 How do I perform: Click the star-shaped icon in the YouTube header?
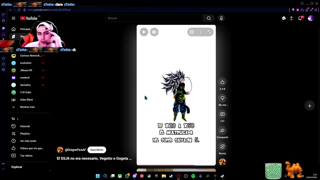(x=284, y=18)
